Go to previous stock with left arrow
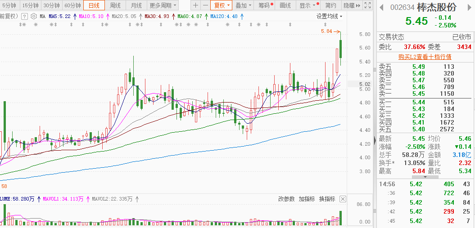The width and height of the screenshot is (475, 228). coord(382,7)
